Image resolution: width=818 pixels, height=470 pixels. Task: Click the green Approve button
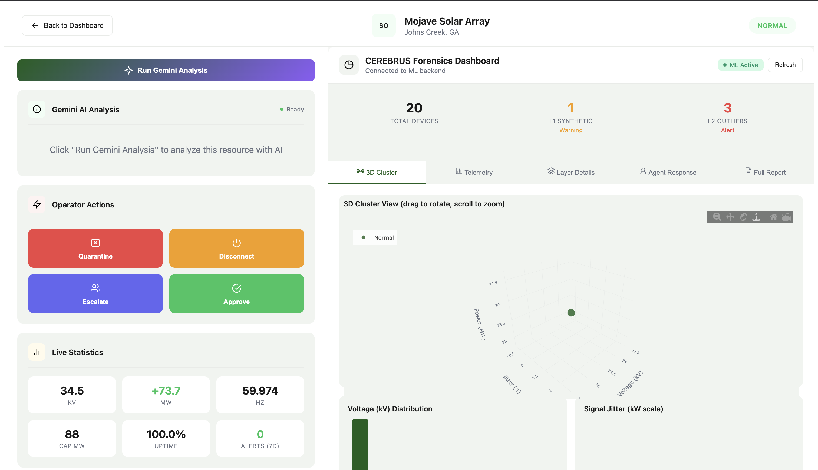236,294
